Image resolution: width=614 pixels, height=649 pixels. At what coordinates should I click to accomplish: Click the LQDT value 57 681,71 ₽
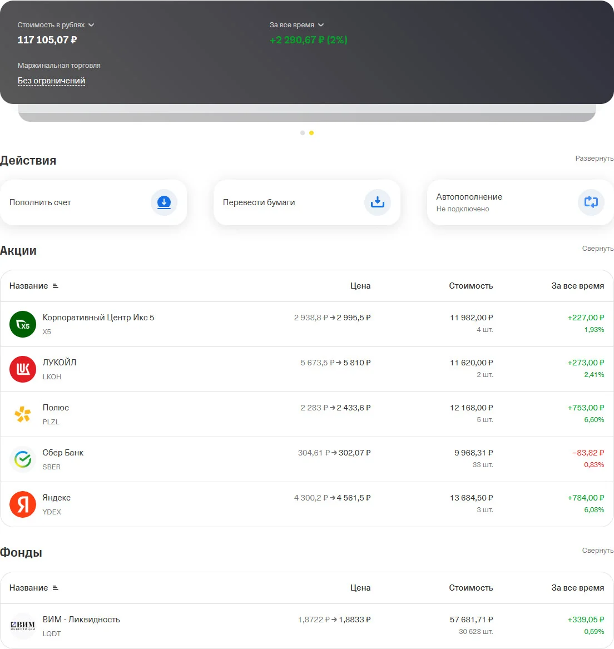tap(471, 620)
